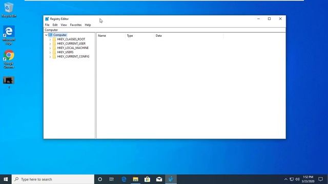This screenshot has height=184, width=328.
Task: Open the taskbar clock and date
Action: pos(308,179)
